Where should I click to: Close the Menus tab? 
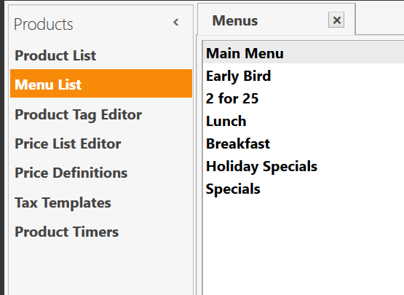(x=336, y=20)
